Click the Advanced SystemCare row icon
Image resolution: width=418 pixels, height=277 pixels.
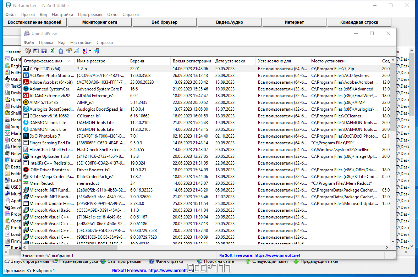[x=26, y=89]
